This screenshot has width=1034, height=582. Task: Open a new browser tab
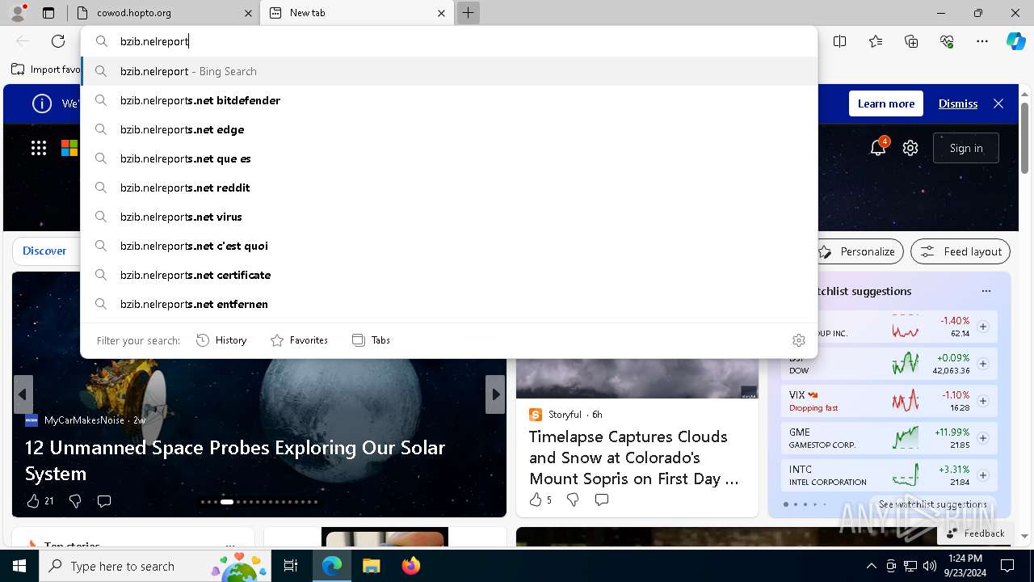468,13
